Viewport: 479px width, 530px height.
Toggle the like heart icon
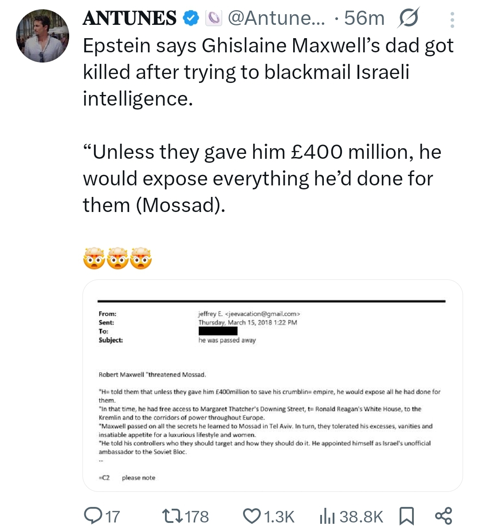(252, 516)
